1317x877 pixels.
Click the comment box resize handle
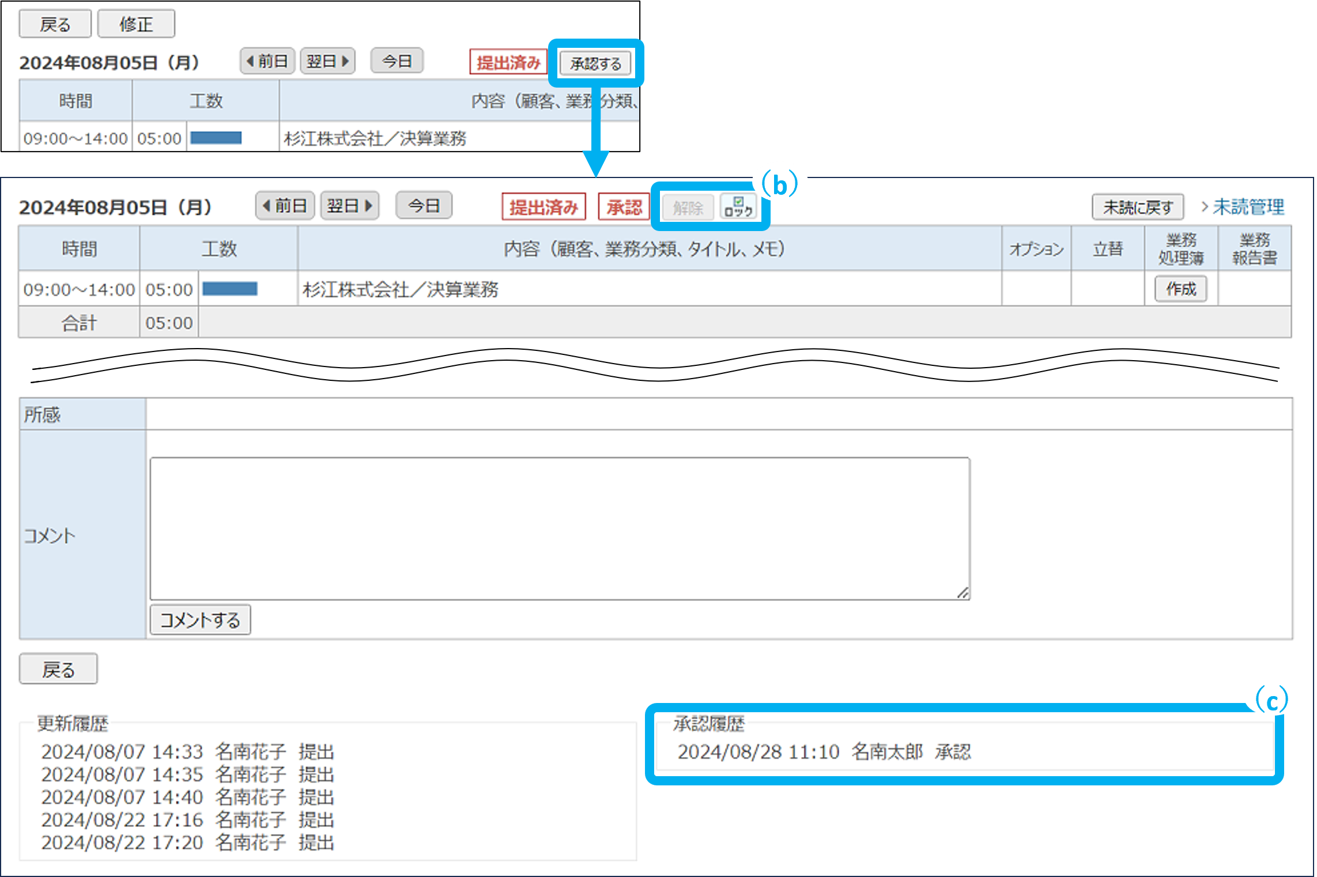click(x=963, y=593)
